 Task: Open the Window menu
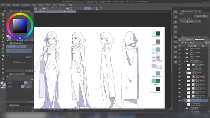click(62, 5)
